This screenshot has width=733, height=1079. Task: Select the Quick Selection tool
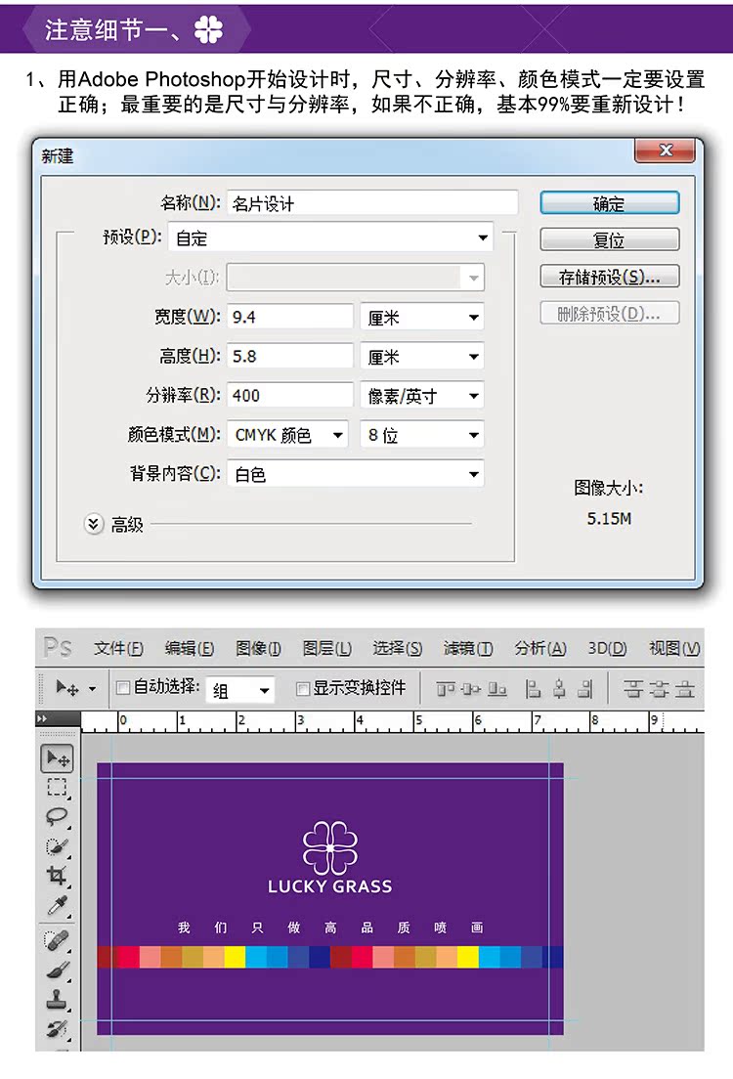pyautogui.click(x=57, y=846)
